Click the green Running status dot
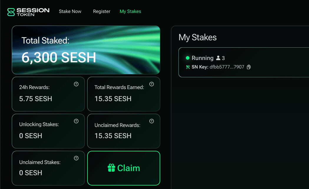Screen dimensions: 309x189 pos(188,58)
